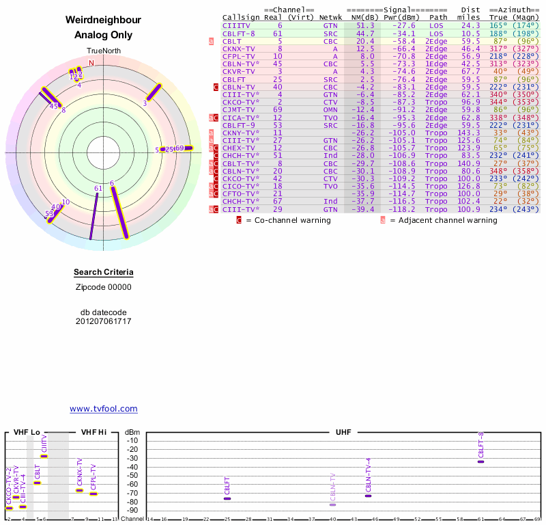Click the NM value 51.3
Screen dimensions: 546x525
pyautogui.click(x=365, y=26)
